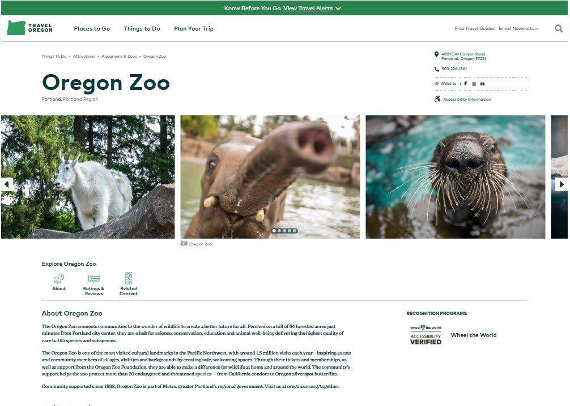Expand the travel alerts chevron
The image size is (570, 406).
coord(338,8)
